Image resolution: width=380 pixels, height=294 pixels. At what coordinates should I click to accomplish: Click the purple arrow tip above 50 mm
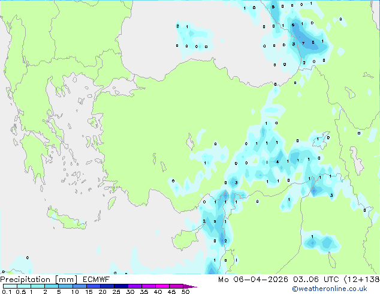[190, 286]
